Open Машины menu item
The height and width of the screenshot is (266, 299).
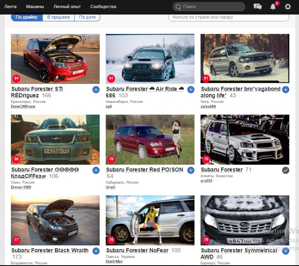tap(35, 7)
